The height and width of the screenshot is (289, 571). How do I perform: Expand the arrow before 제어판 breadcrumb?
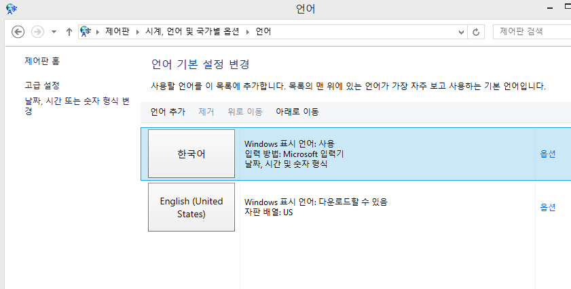[x=98, y=32]
